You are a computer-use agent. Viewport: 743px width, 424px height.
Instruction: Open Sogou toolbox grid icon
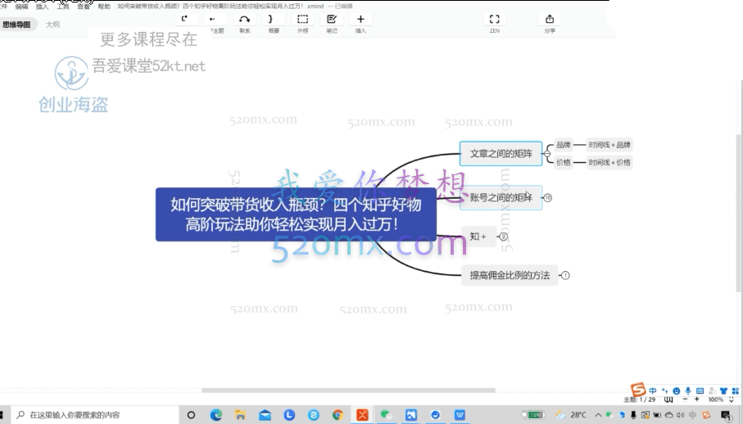coord(736,391)
